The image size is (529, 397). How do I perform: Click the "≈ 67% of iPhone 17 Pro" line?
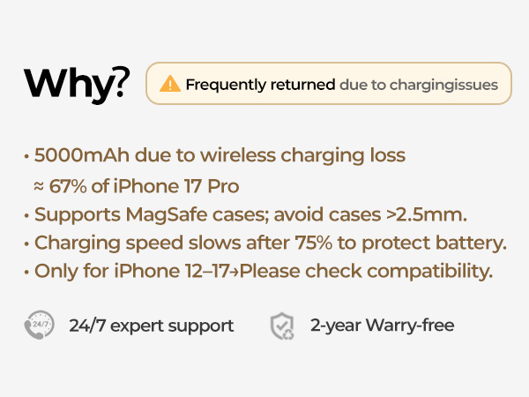[136, 185]
